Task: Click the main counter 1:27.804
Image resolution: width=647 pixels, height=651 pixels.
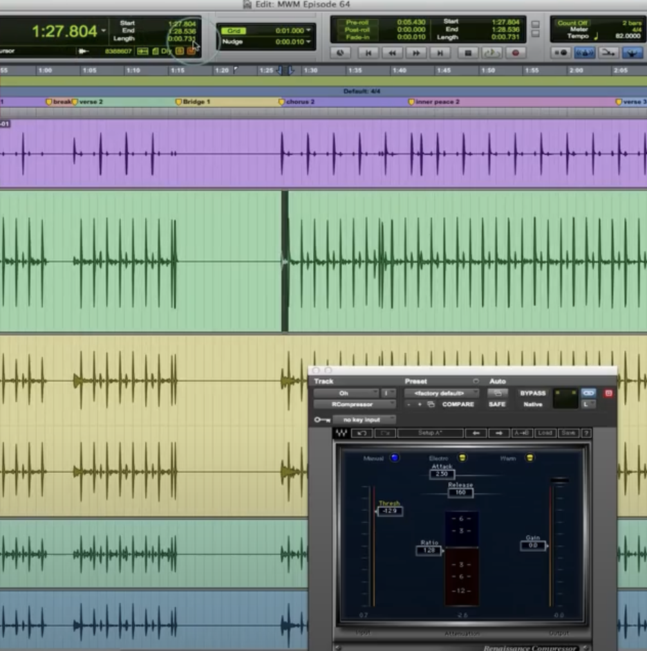Action: [64, 31]
